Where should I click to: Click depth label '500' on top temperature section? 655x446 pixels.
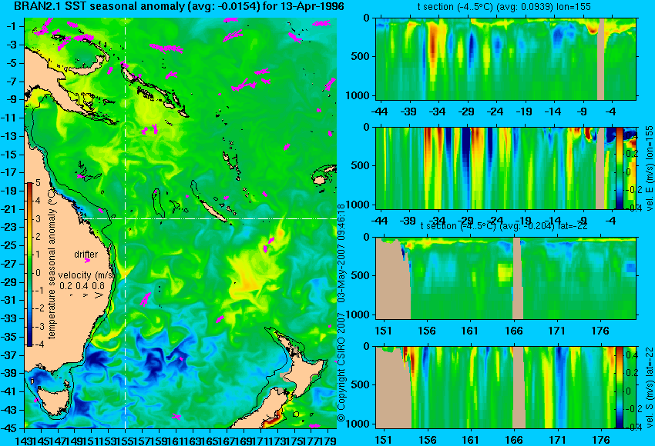tap(361, 57)
